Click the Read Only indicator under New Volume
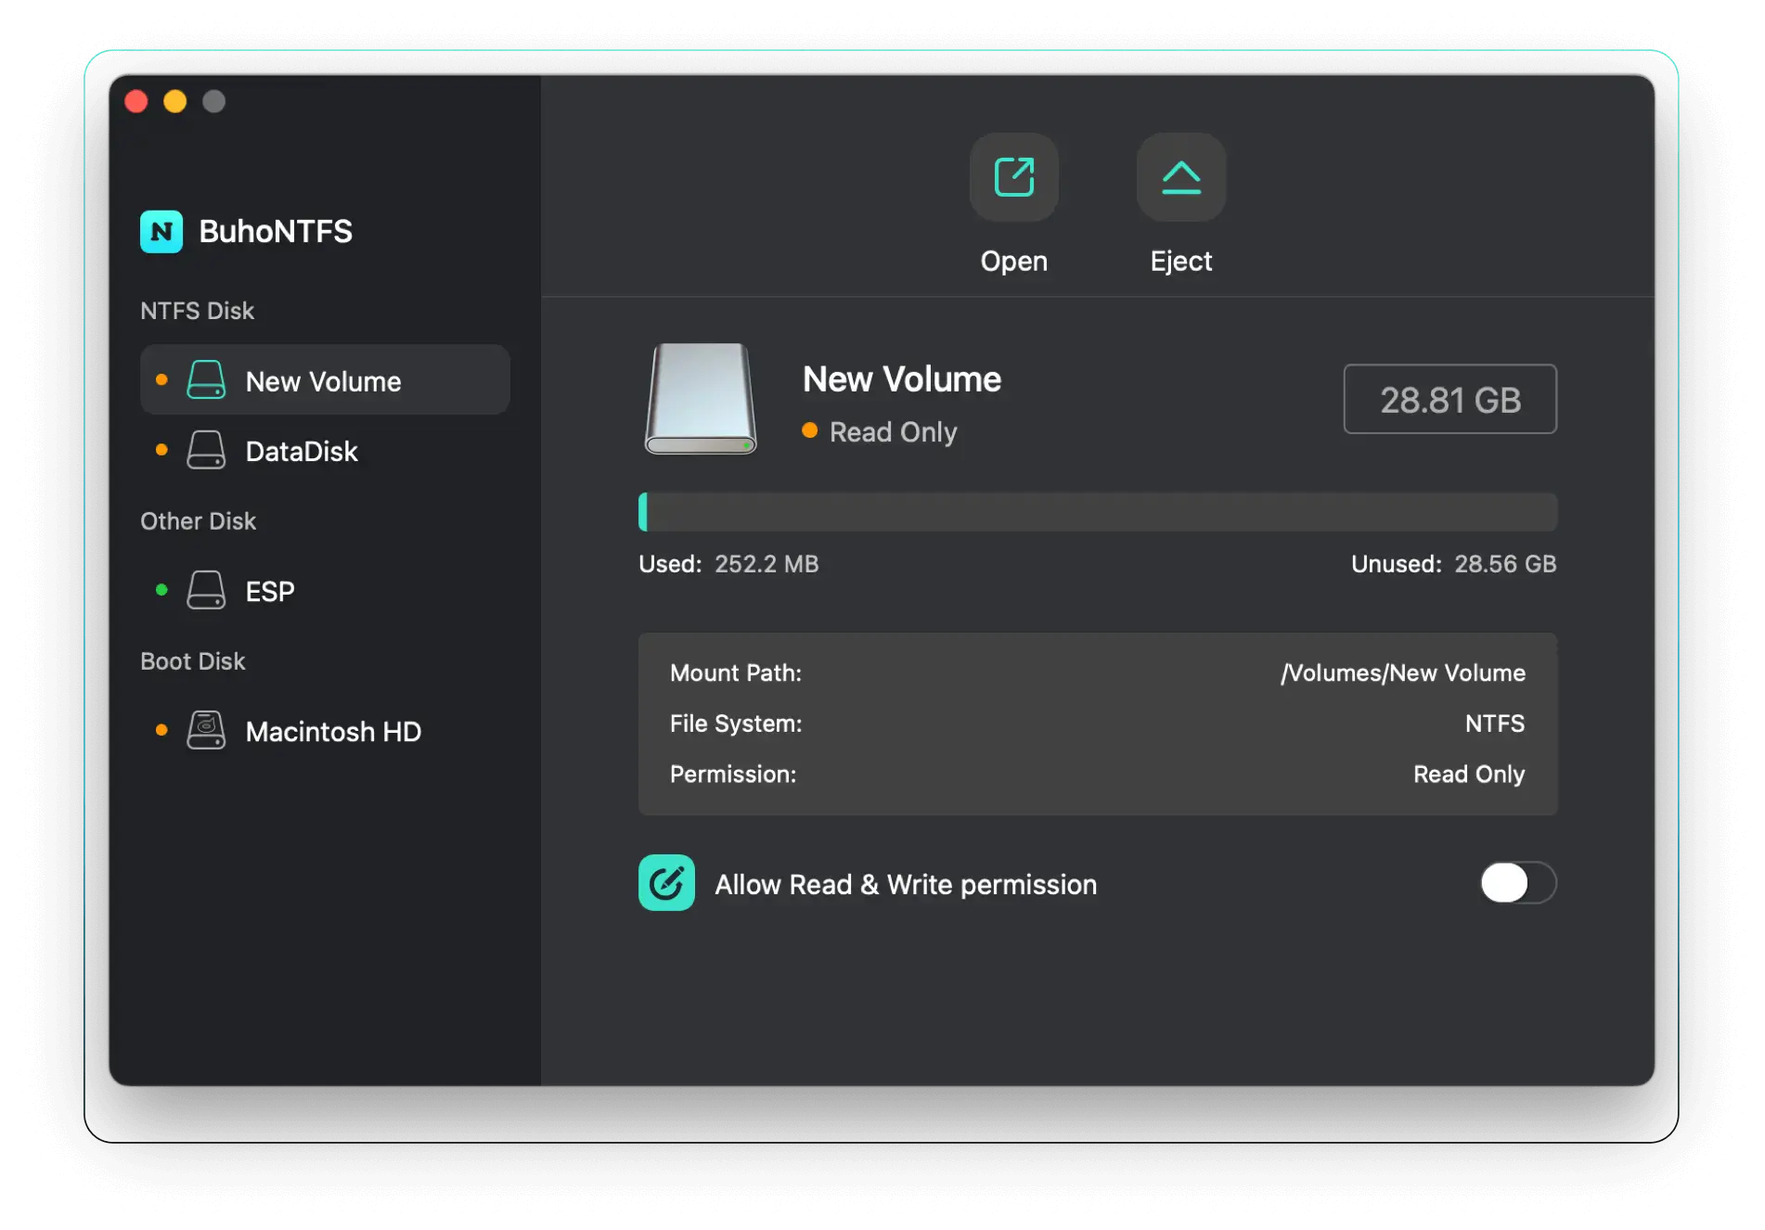1765x1230 pixels. point(880,431)
